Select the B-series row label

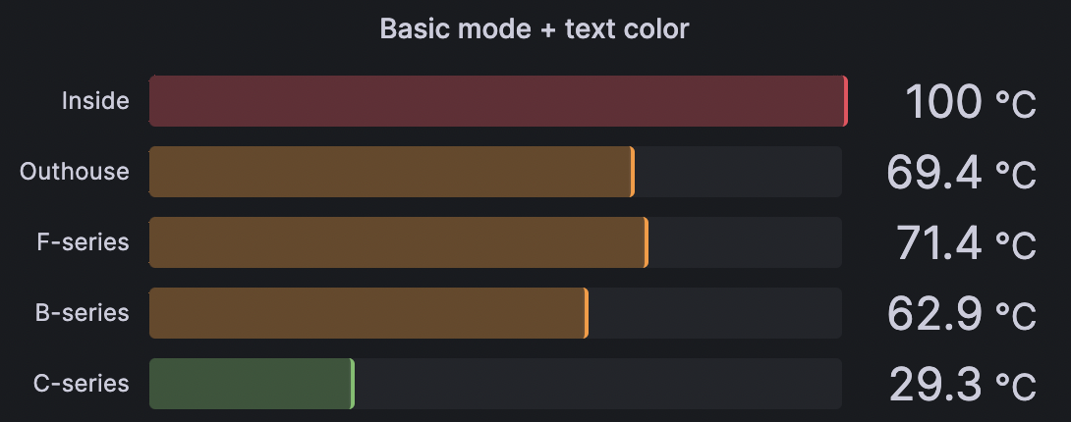coord(82,313)
